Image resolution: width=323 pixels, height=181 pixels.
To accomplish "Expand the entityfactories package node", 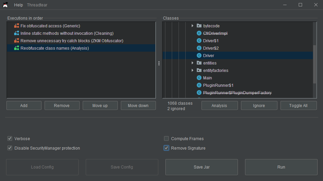I will [192, 70].
